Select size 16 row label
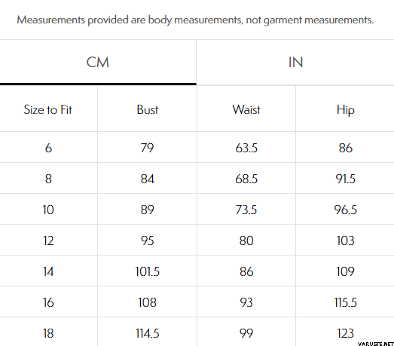394x346 pixels. tap(48, 302)
